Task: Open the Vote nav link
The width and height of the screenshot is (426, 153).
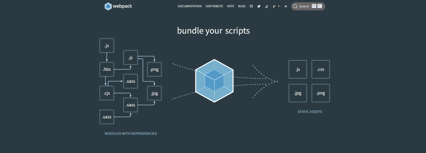Action: 230,6
